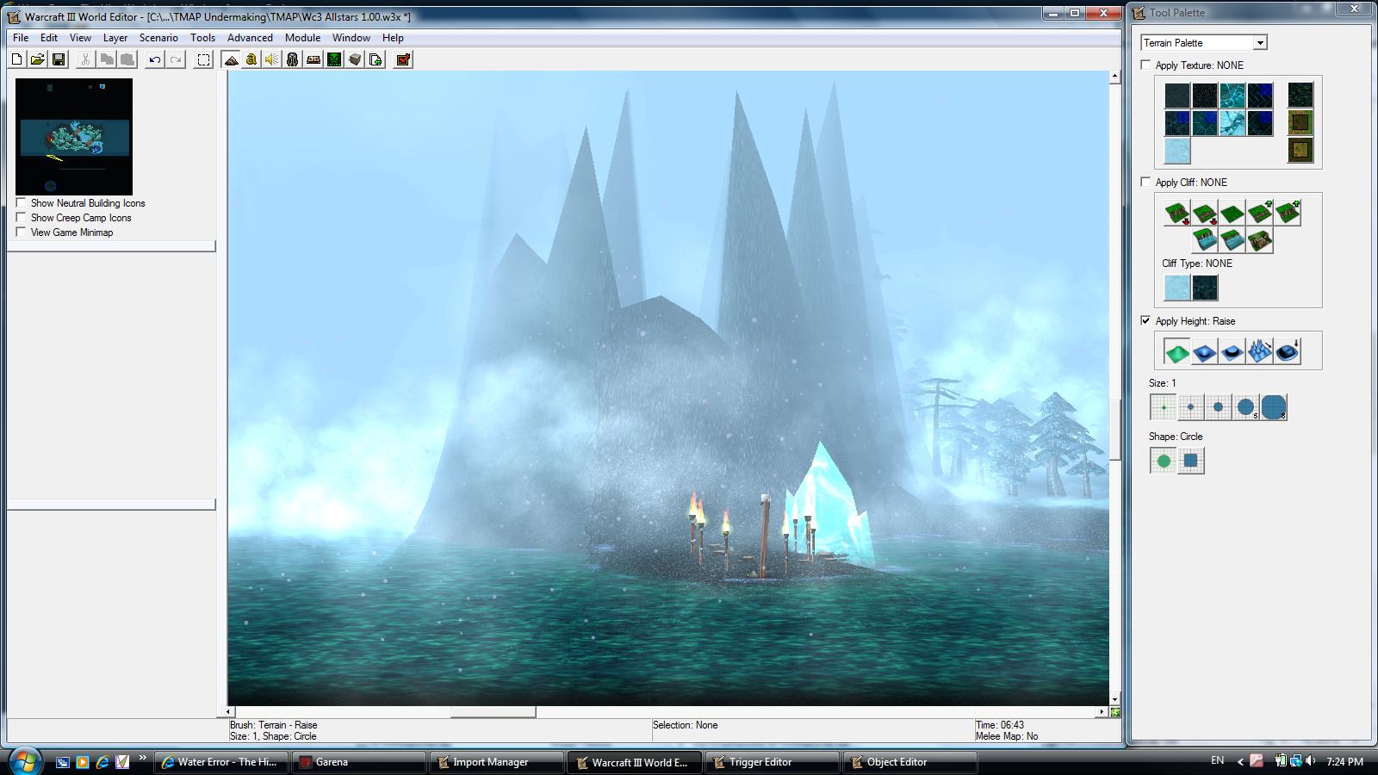
Task: Open the Module menu
Action: (x=302, y=38)
